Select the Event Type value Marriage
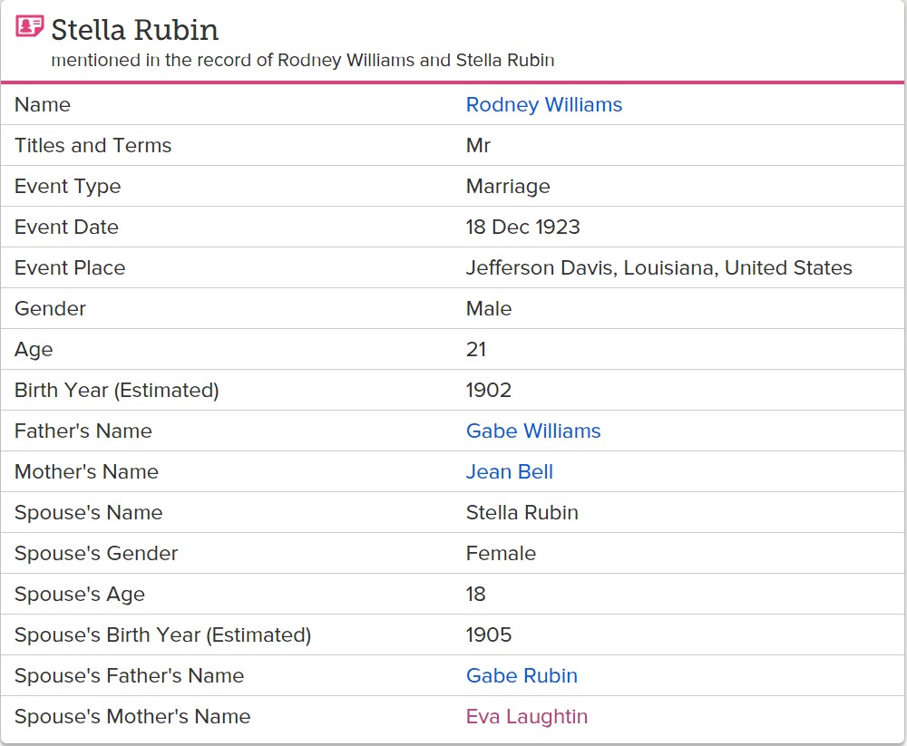907x746 pixels. [x=507, y=186]
